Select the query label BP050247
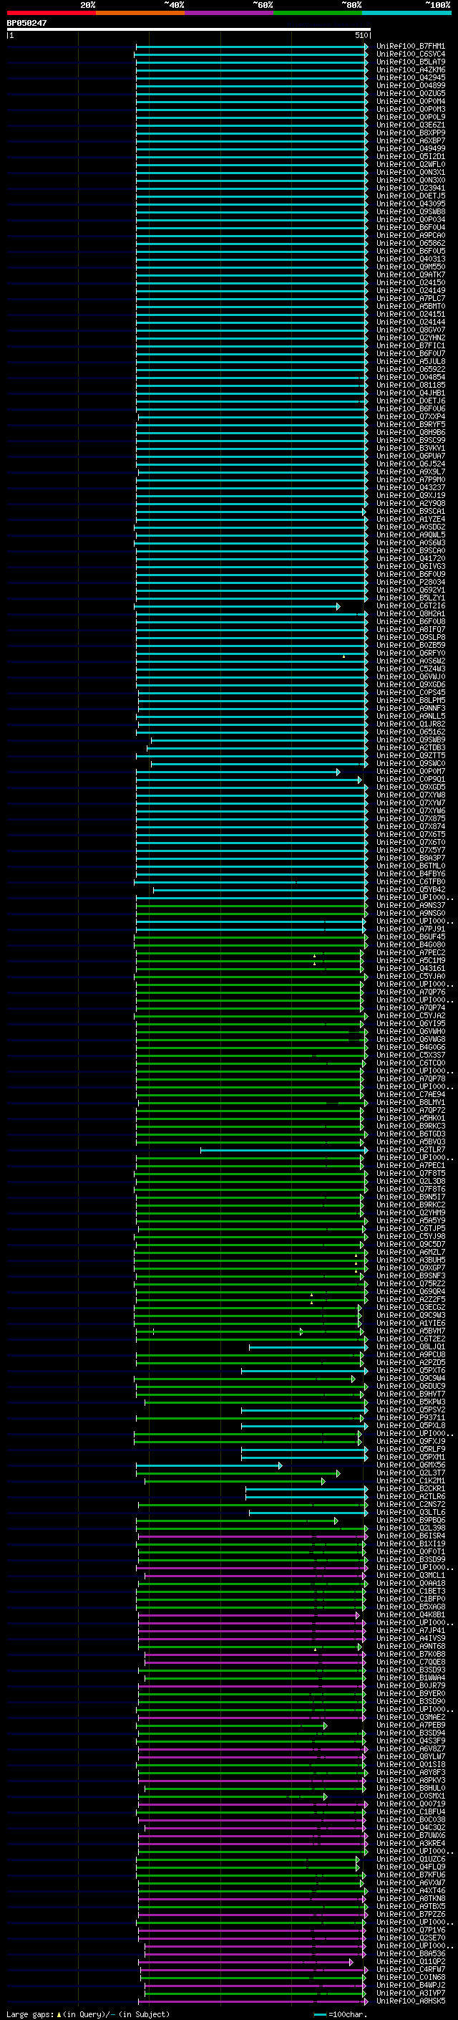This screenshot has height=2020, width=458. point(26,23)
